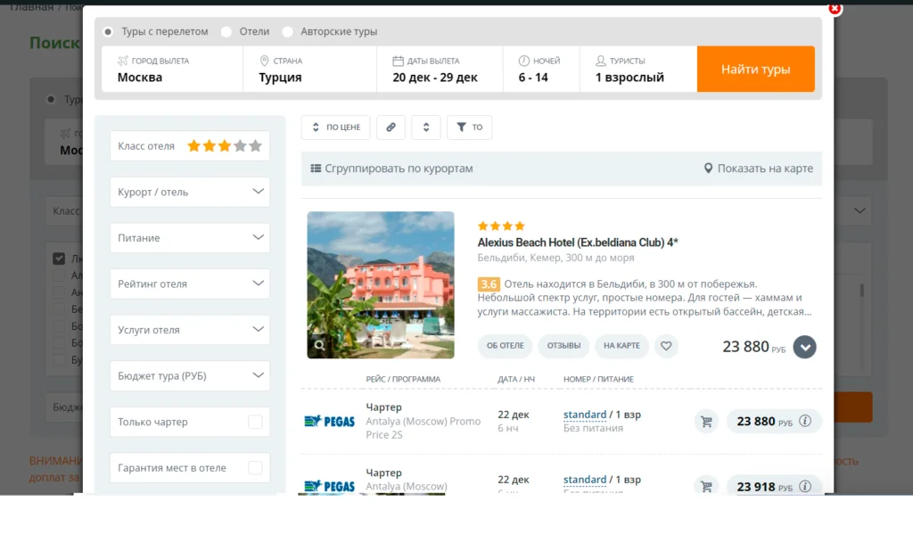This screenshot has height=534, width=913.
Task: Click clock icon in 'Ночей' field
Action: (524, 61)
